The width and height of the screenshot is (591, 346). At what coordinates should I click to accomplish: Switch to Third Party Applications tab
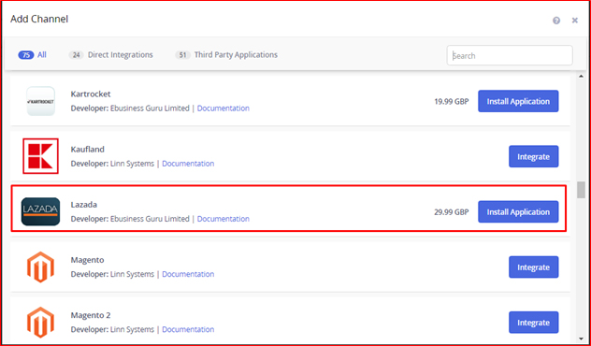(x=226, y=55)
